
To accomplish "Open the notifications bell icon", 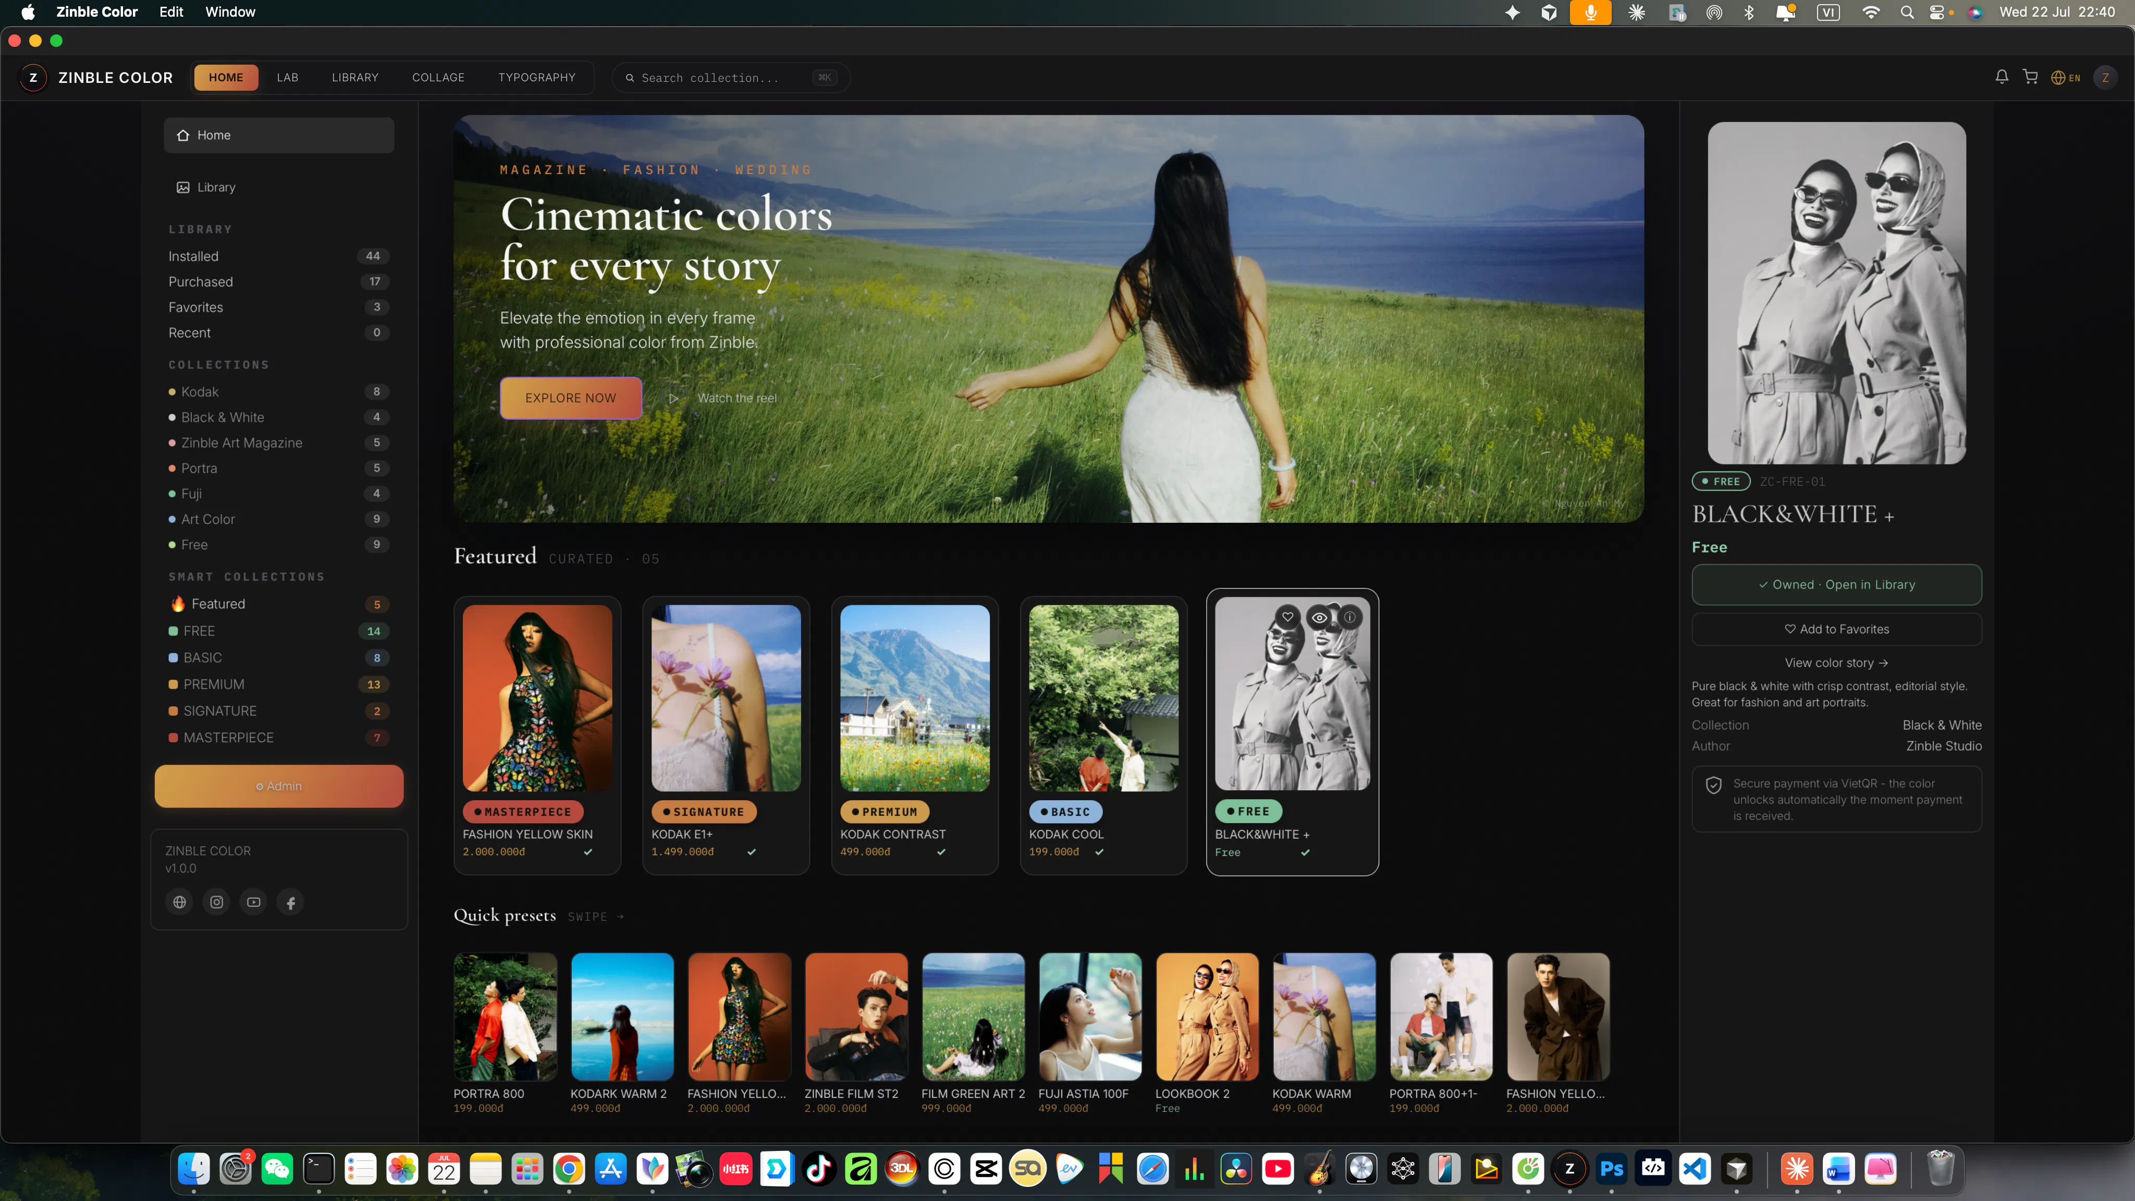I will [x=2002, y=77].
